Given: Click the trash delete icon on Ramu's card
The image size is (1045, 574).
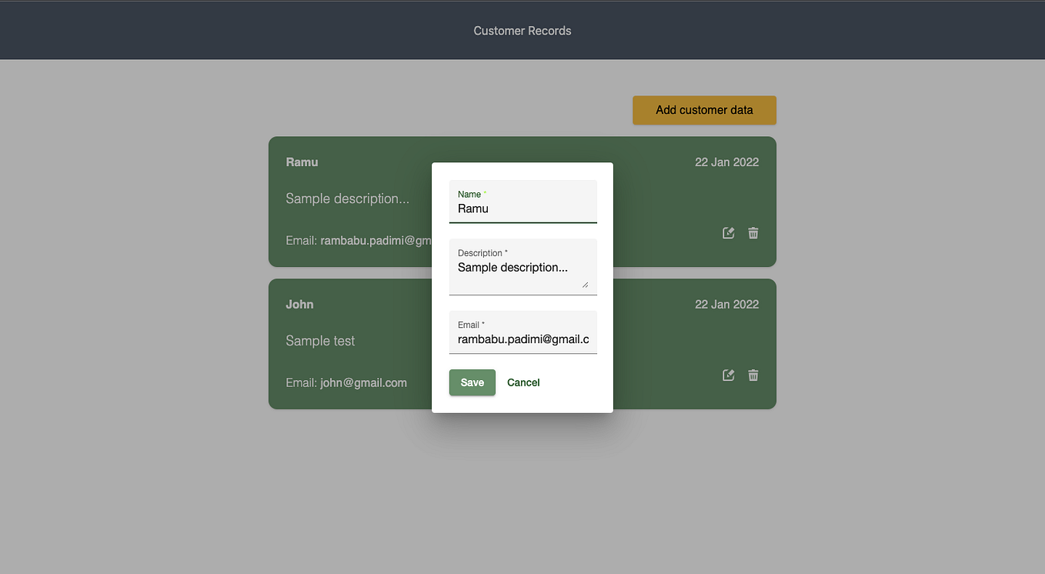Looking at the screenshot, I should click(753, 232).
